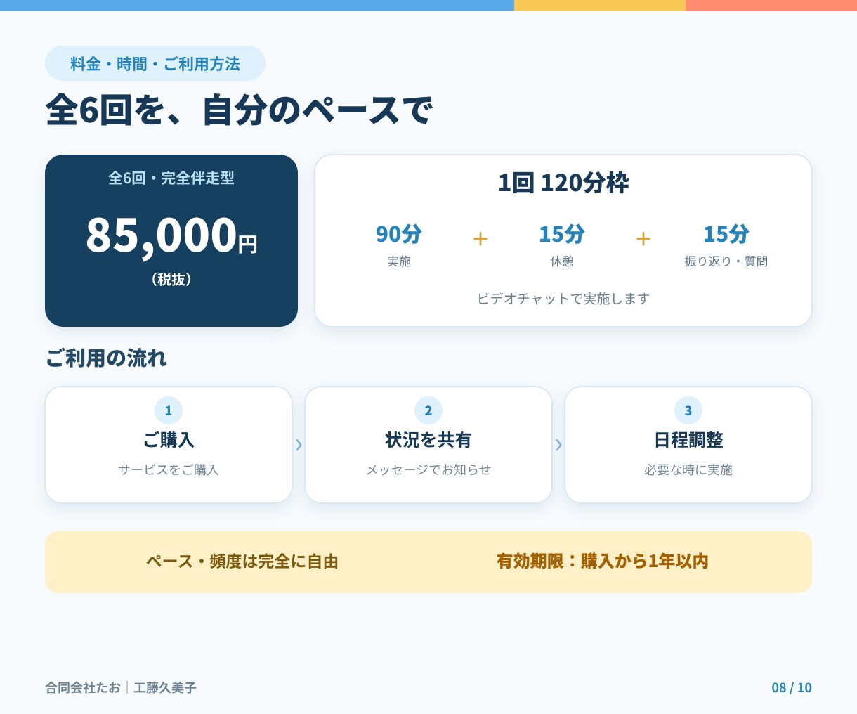Select the 全6回・完全伴走型 label
The height and width of the screenshot is (714, 857).
click(171, 178)
